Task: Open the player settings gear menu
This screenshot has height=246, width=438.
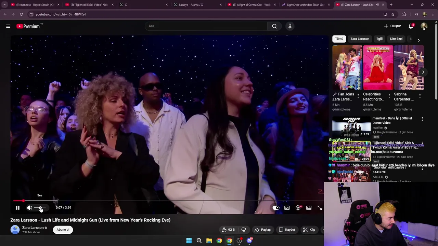Action: point(298,208)
